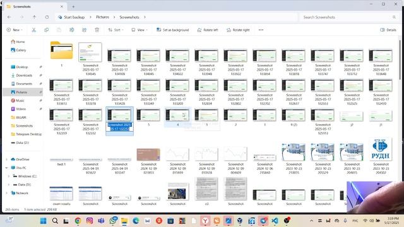Open the See more three-dots menu

[261, 30]
